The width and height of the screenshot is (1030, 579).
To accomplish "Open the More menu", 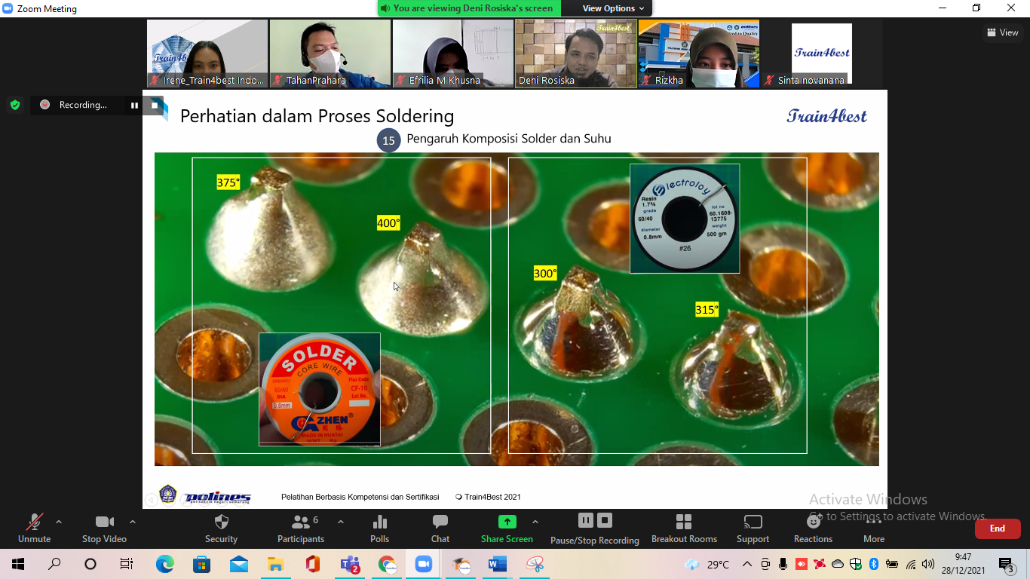I will tap(874, 527).
